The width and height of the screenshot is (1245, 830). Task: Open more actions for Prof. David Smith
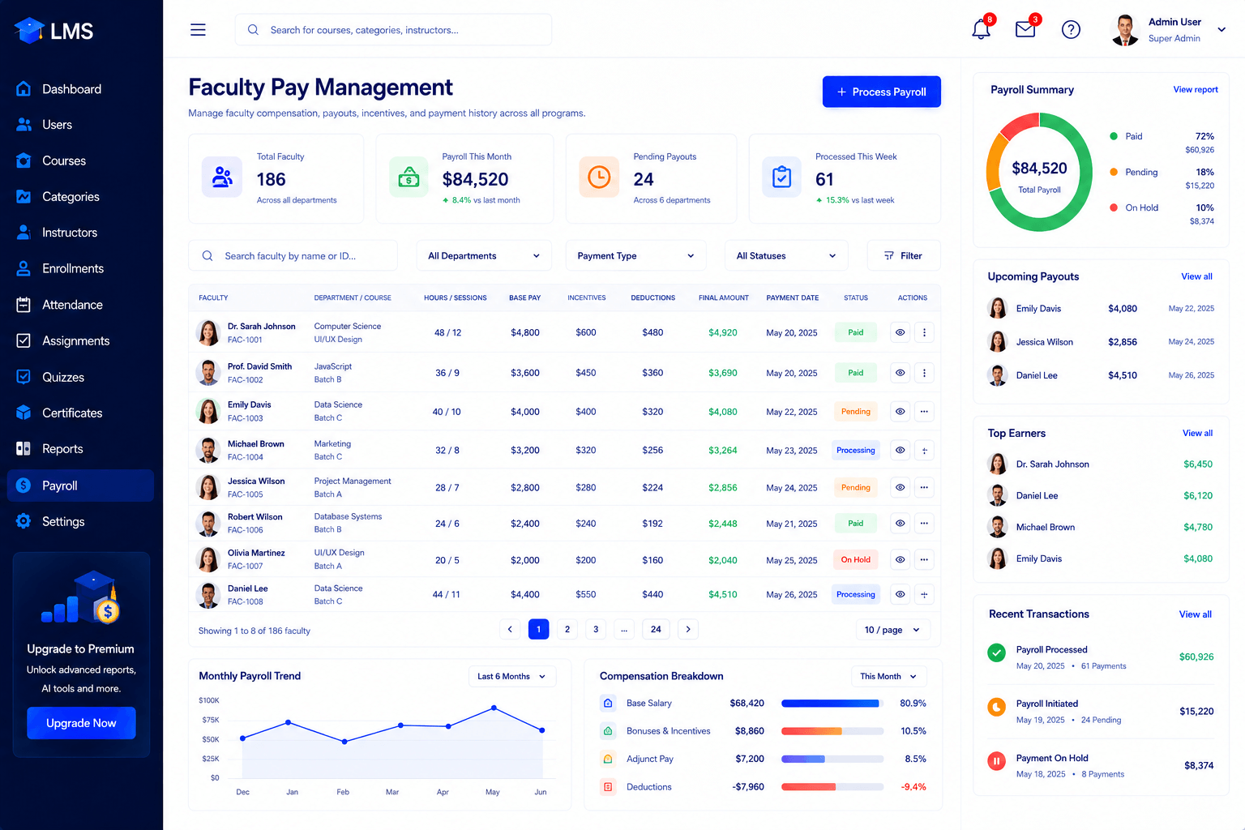(924, 373)
